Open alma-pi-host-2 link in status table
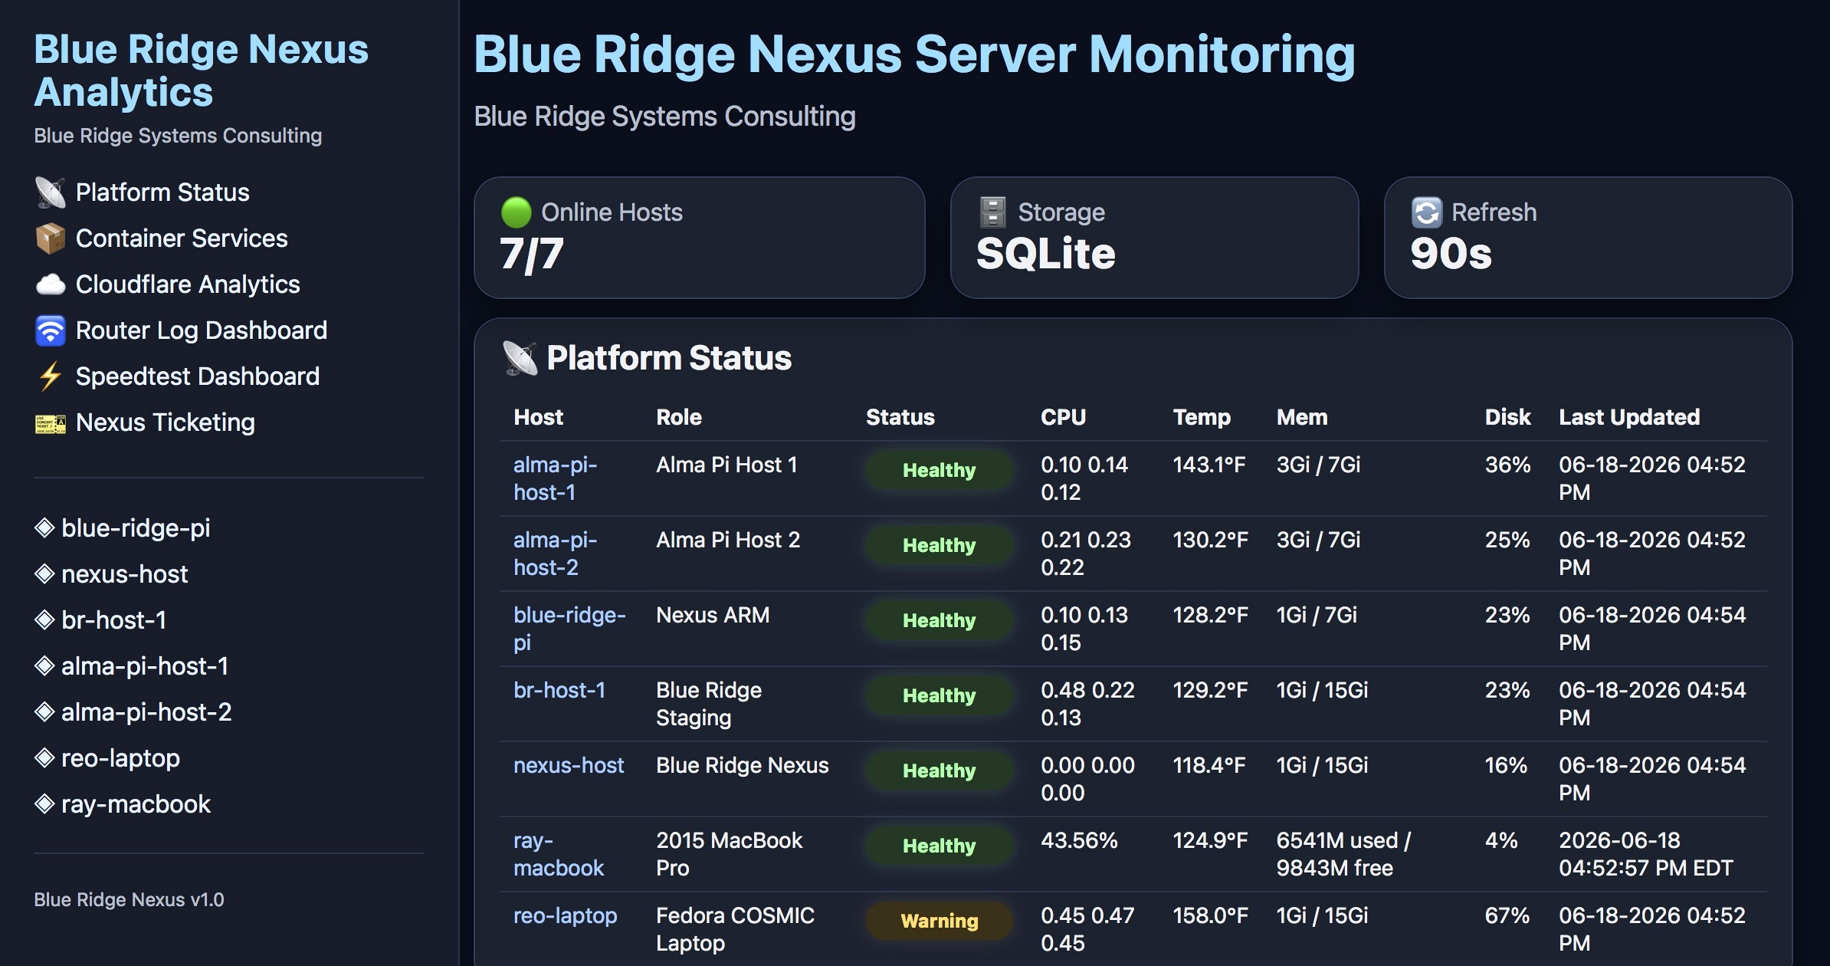 (556, 554)
